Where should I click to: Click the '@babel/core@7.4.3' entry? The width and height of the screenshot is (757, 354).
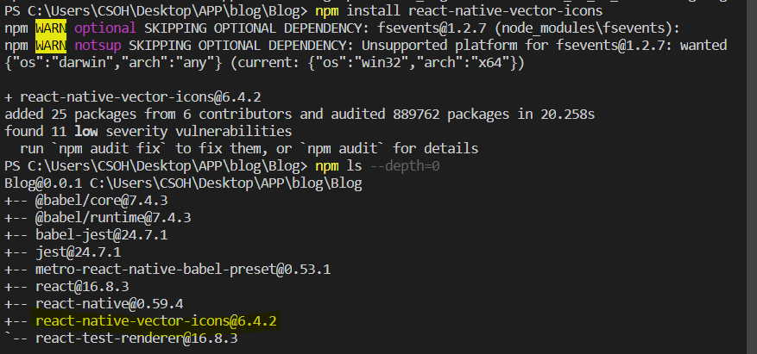click(101, 201)
